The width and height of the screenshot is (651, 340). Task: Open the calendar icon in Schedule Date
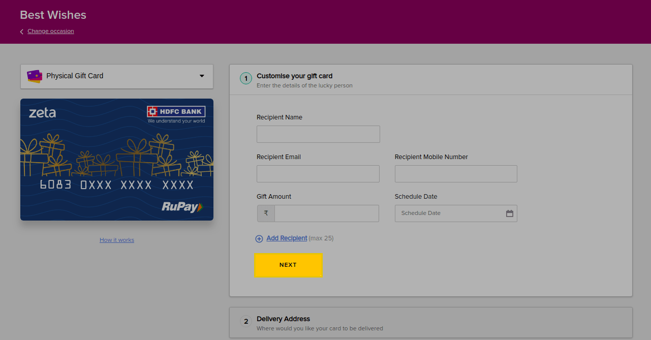pos(510,213)
